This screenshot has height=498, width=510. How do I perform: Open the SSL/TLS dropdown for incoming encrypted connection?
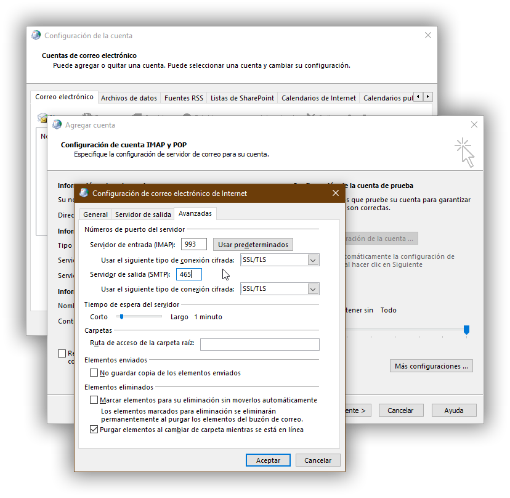(x=314, y=259)
